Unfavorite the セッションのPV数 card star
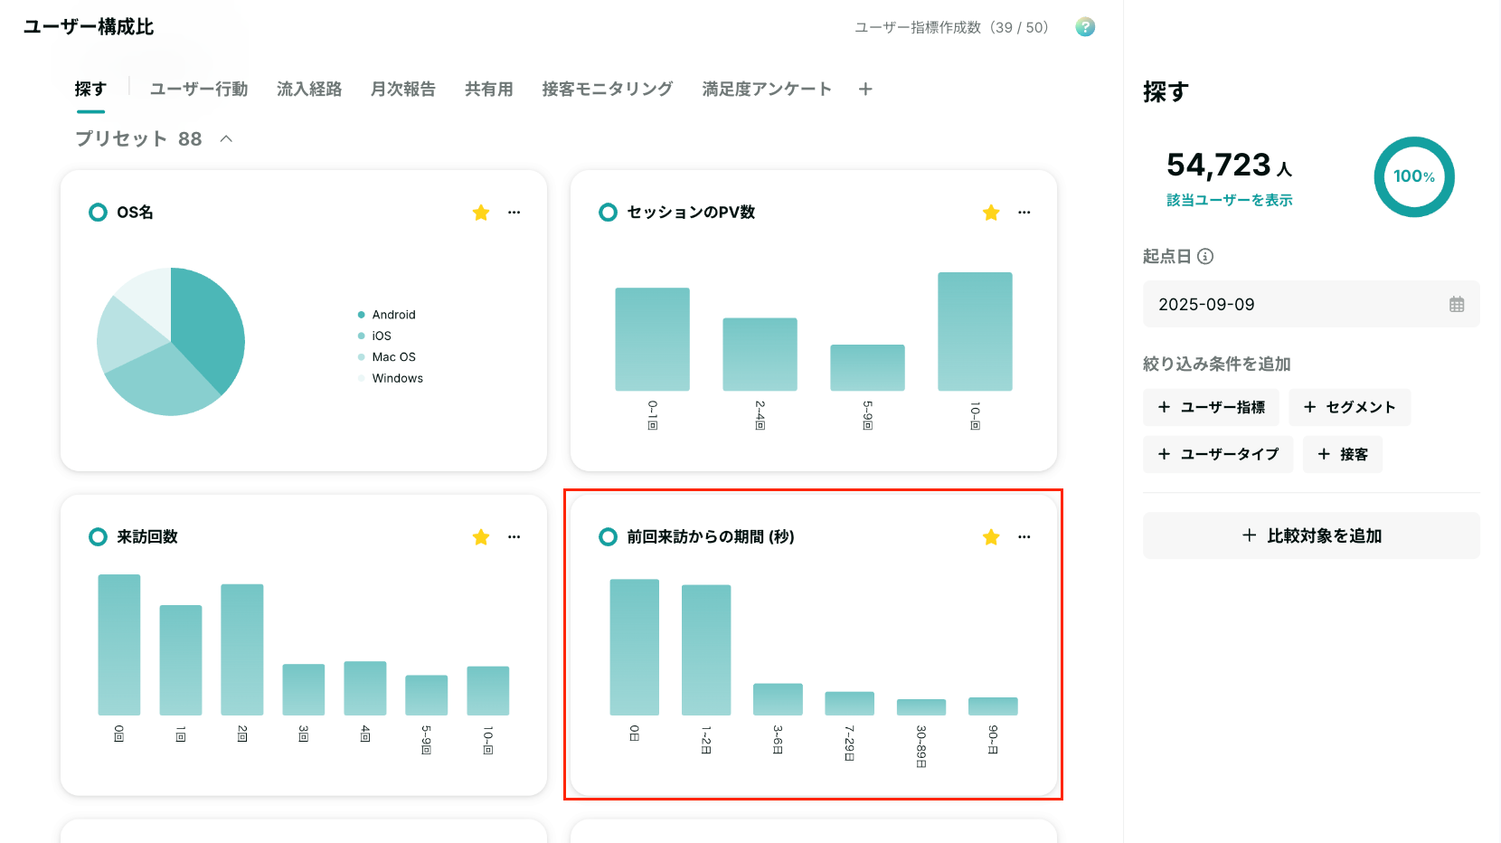Screen dimensions: 1501x843 (991, 213)
